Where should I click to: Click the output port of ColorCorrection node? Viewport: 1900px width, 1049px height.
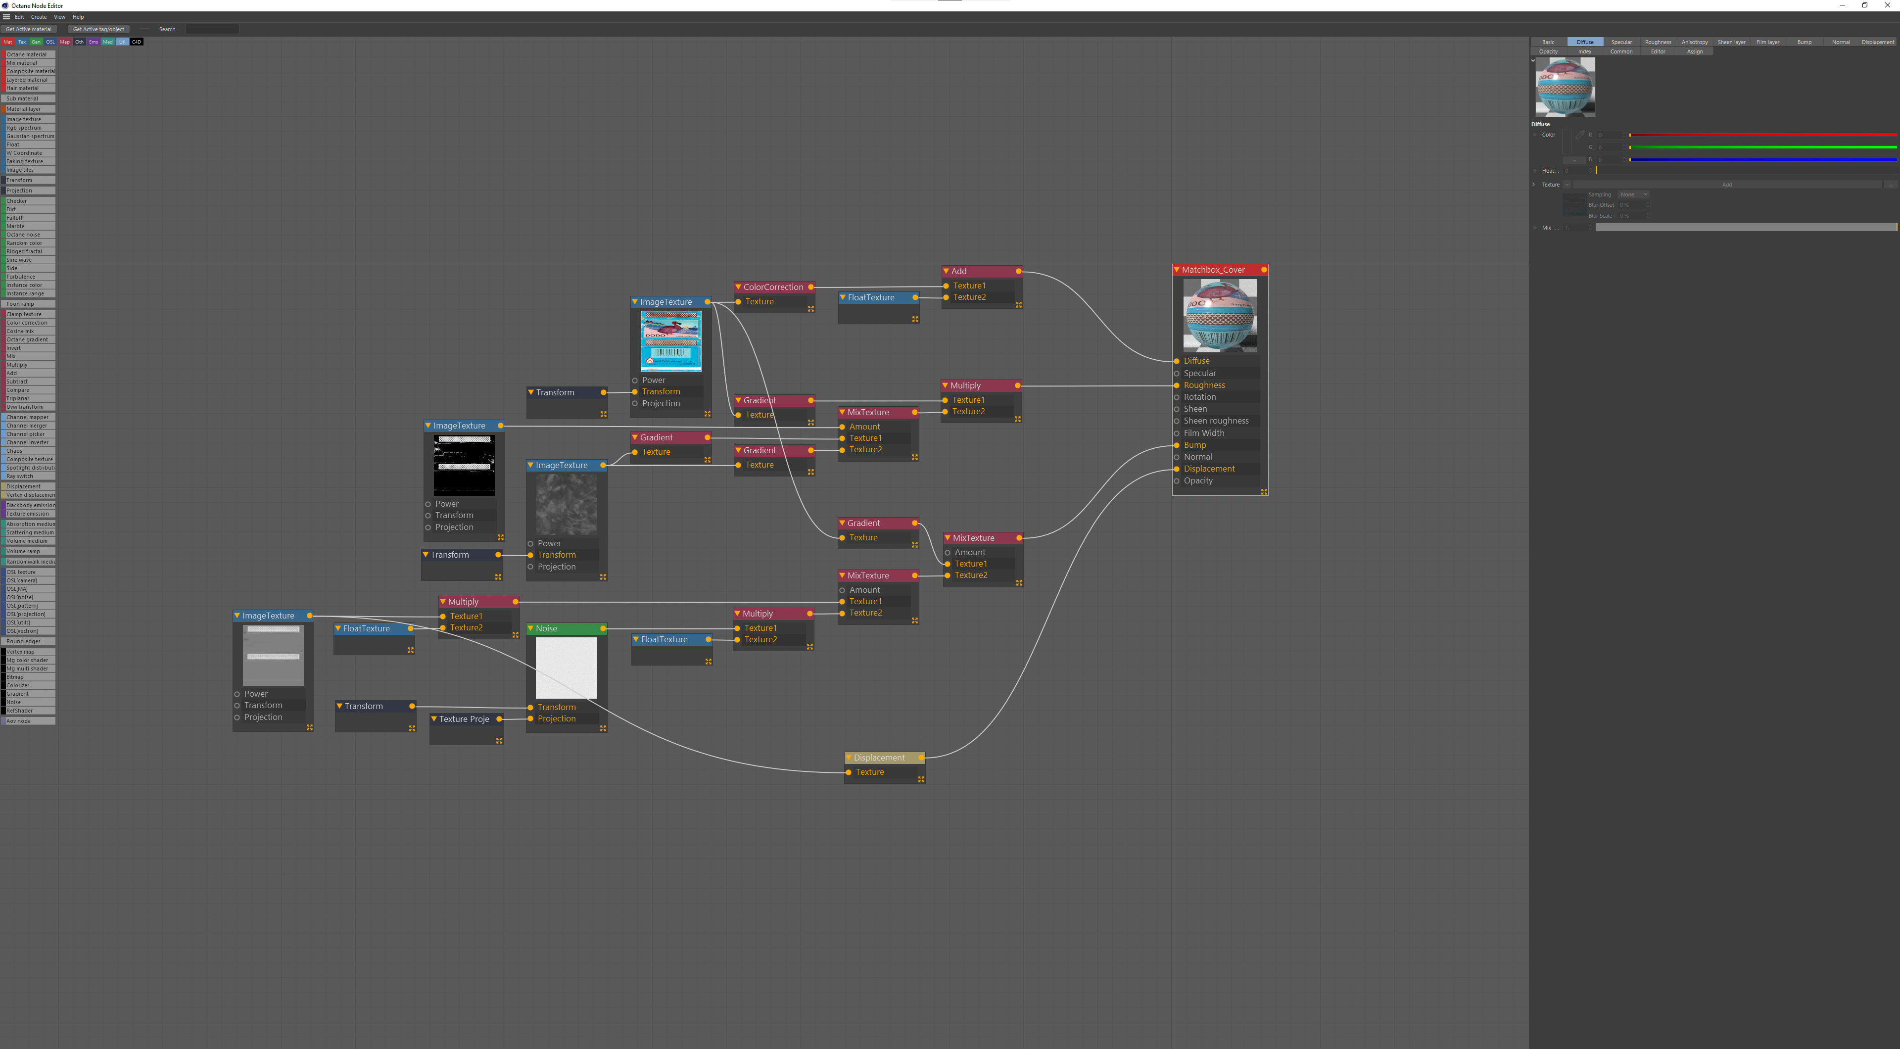[810, 287]
